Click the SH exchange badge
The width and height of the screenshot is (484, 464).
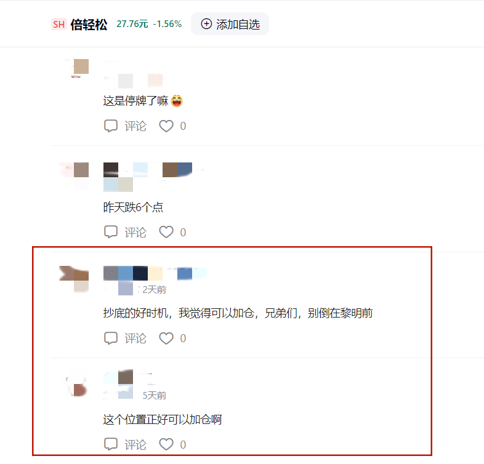coord(58,25)
